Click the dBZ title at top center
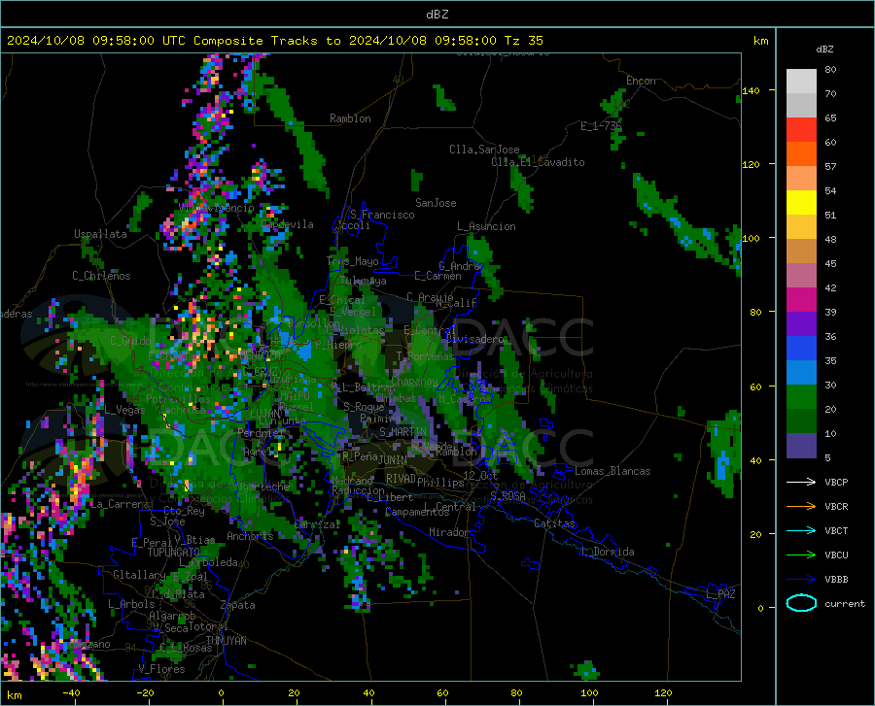The image size is (875, 706). pos(437,15)
